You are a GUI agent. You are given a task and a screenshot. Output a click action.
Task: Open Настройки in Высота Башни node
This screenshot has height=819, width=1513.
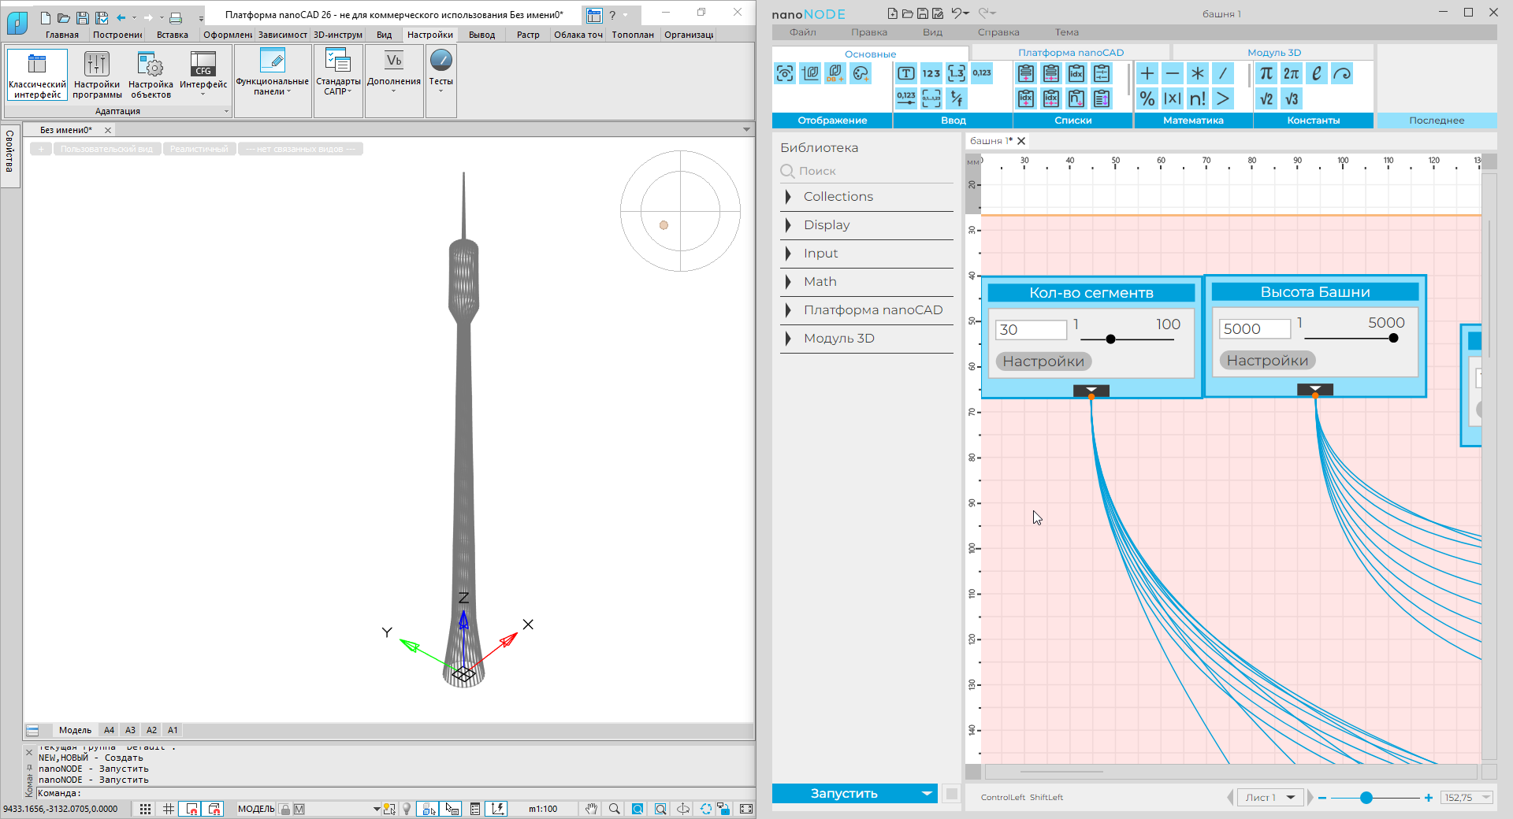1267,361
